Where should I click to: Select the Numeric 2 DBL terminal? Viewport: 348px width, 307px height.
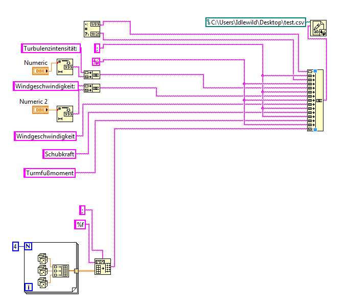(40, 110)
